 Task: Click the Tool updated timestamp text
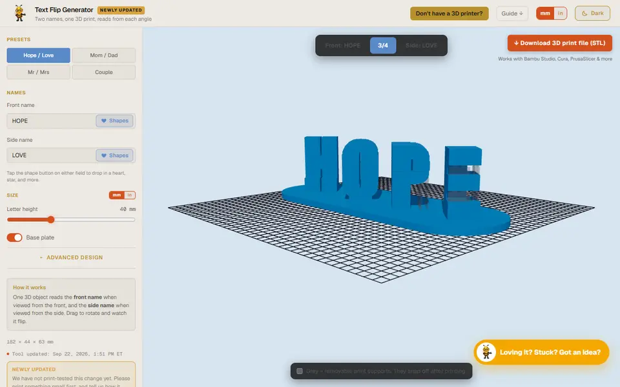tap(67, 354)
